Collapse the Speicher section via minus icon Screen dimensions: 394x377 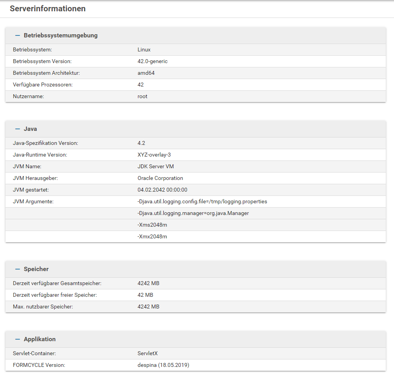[x=17, y=269]
